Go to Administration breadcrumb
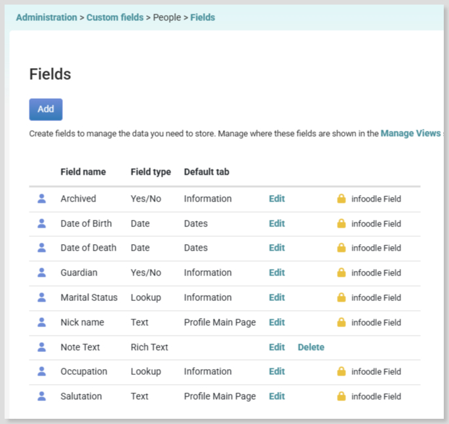The height and width of the screenshot is (424, 449). click(x=47, y=18)
